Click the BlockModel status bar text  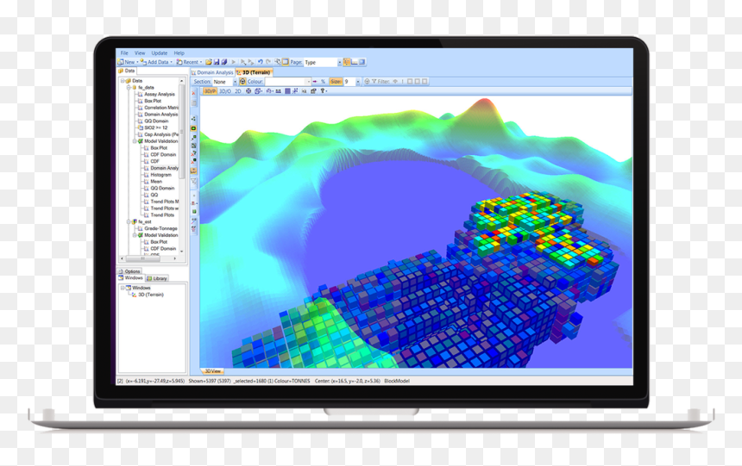pyautogui.click(x=397, y=381)
